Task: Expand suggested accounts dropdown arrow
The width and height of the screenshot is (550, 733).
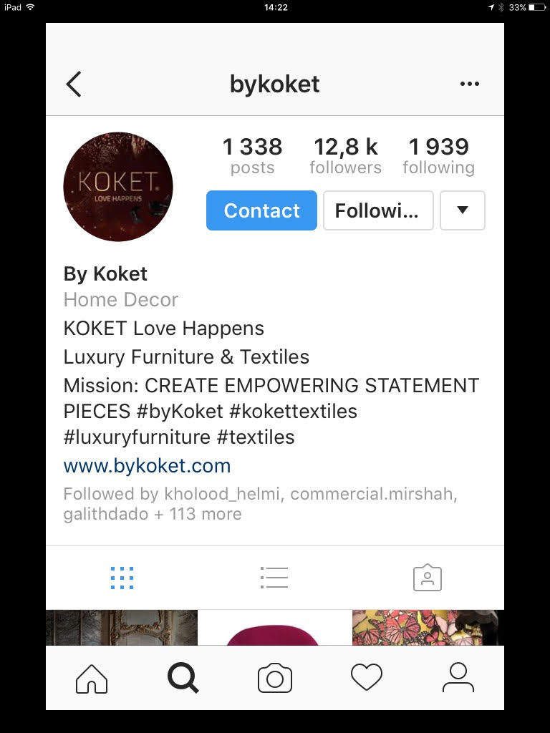Action: 463,210
